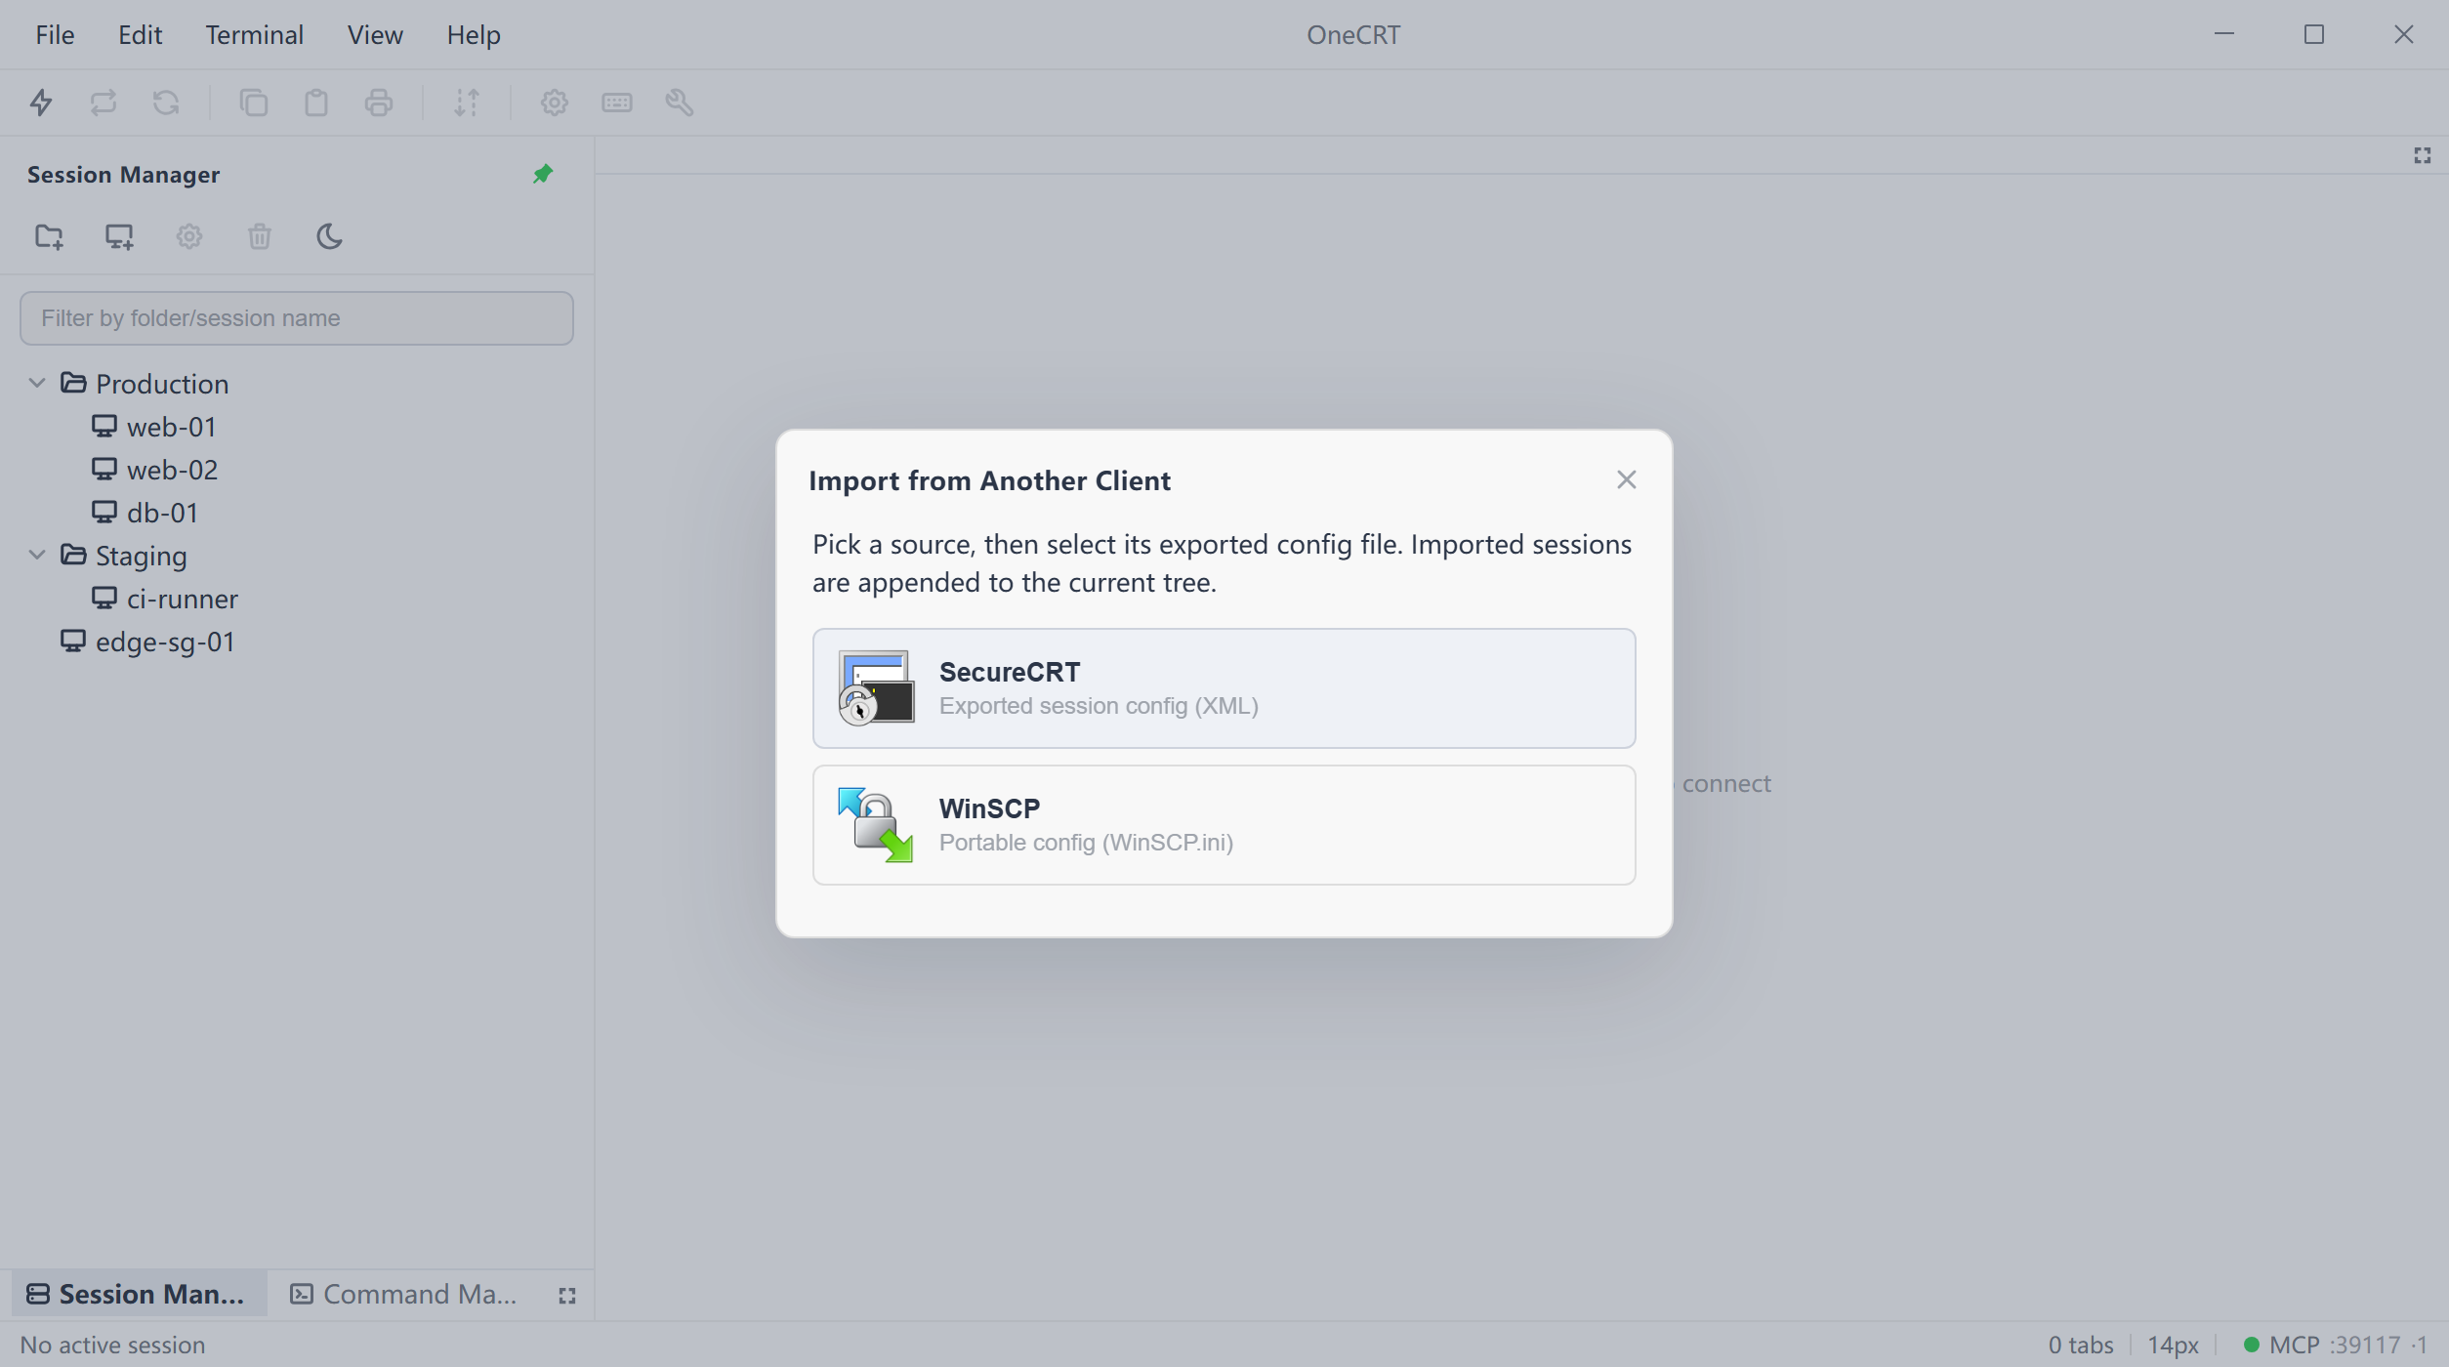Click the new session monitor icon
The height and width of the screenshot is (1367, 2449).
[x=119, y=236]
